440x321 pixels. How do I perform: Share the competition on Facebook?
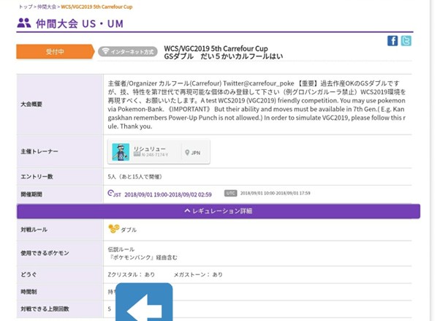click(x=392, y=41)
